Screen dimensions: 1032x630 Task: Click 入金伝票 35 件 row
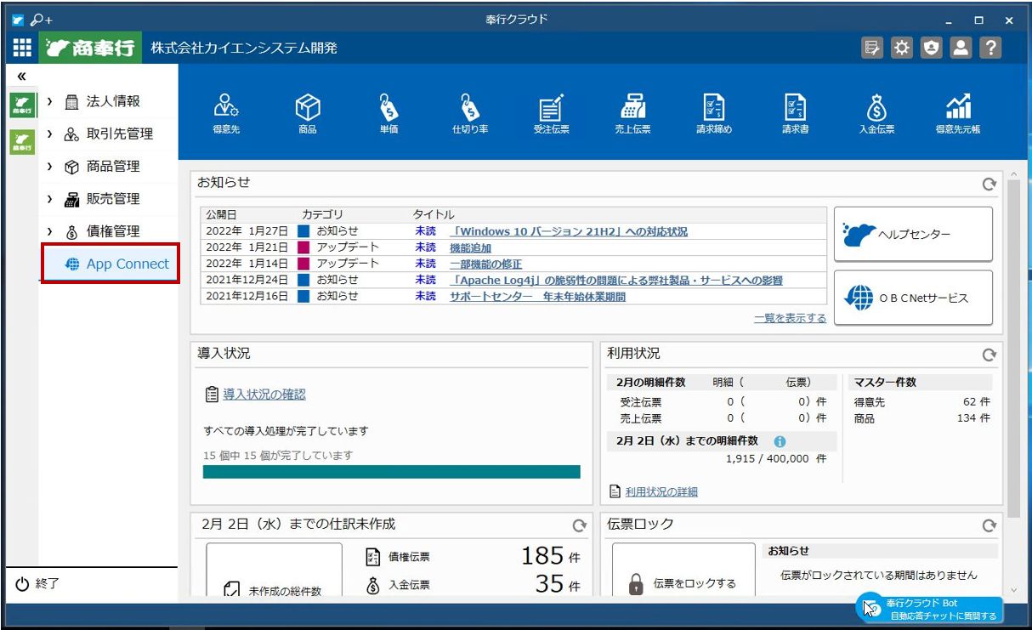point(473,585)
